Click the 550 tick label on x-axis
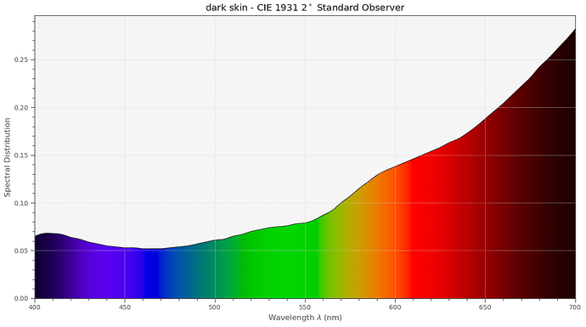586x327 pixels. (x=305, y=307)
